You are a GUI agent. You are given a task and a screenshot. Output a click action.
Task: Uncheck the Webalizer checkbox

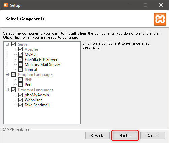(x=20, y=100)
